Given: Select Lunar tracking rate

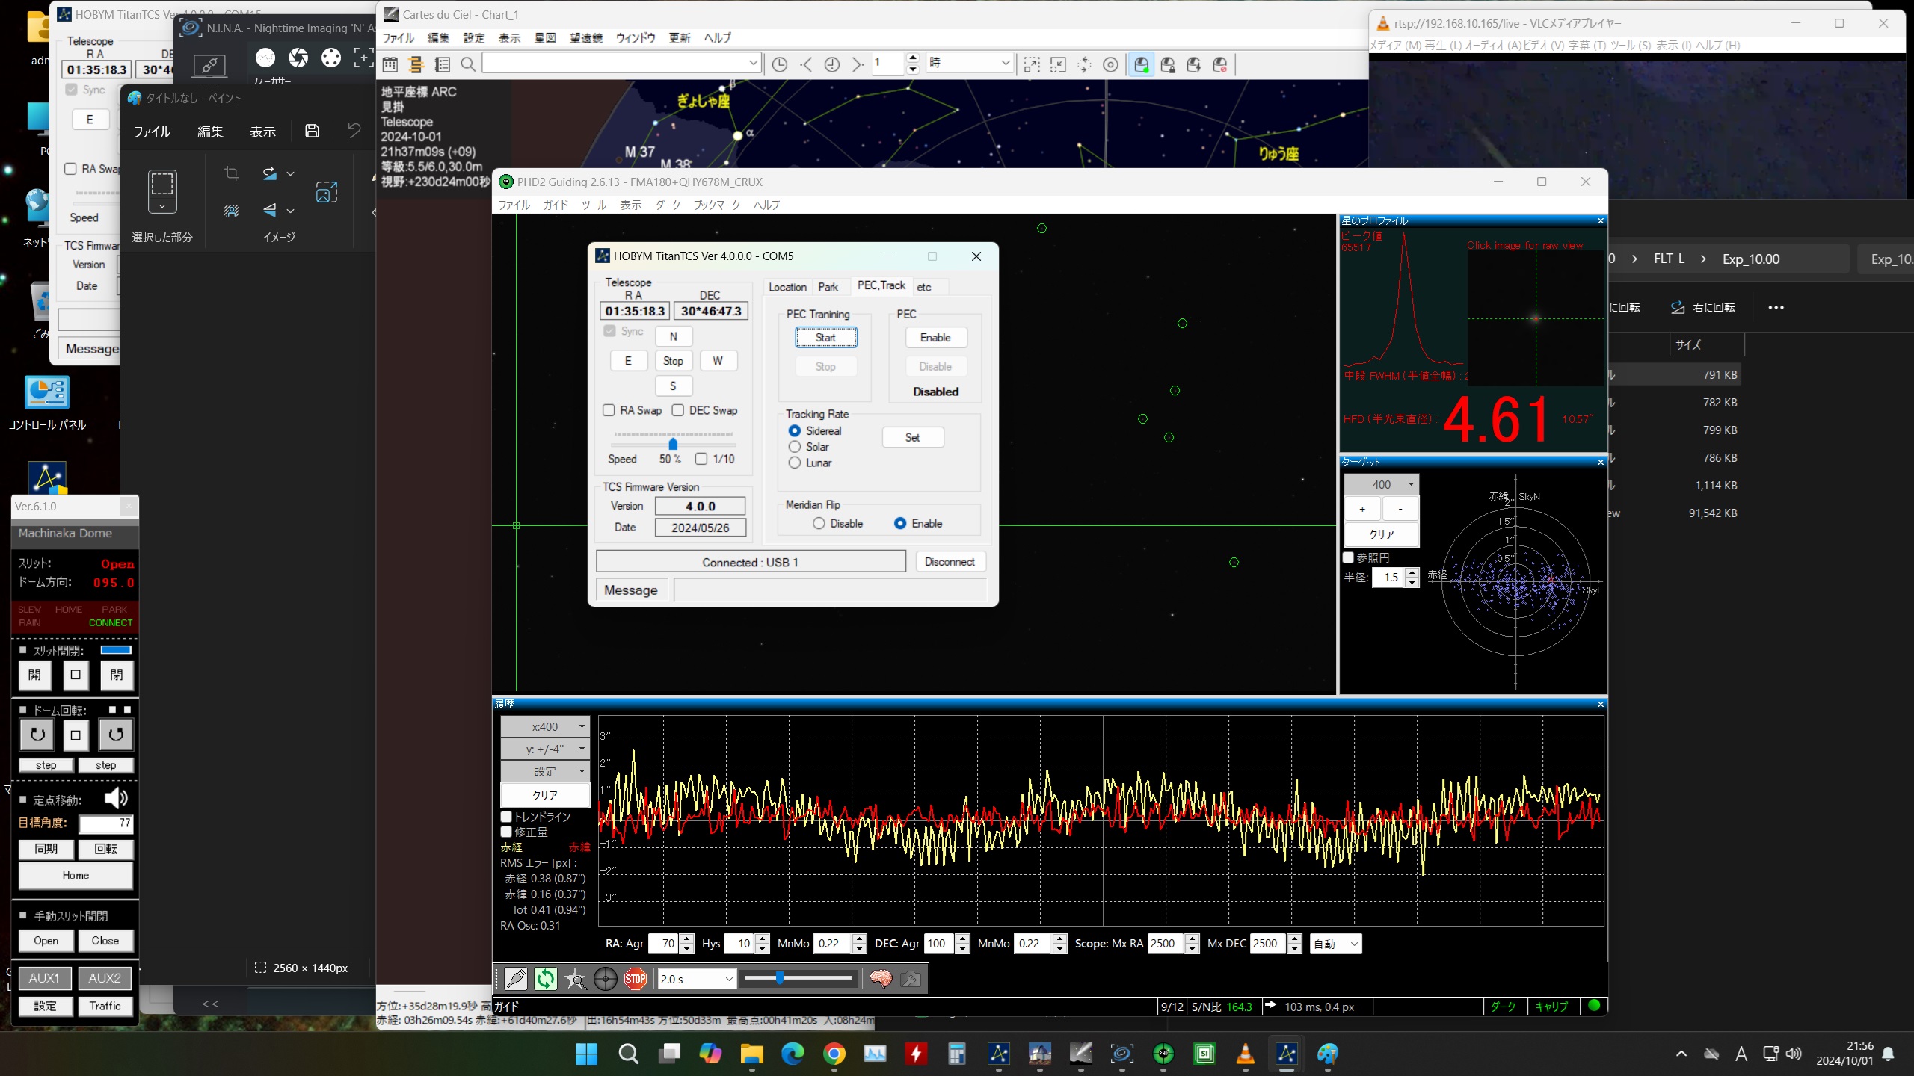Looking at the screenshot, I should click(x=795, y=463).
